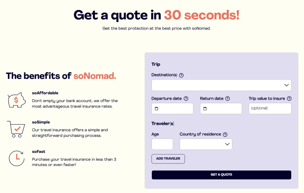Click the clock soFast icon
304x193 pixels.
17,158
